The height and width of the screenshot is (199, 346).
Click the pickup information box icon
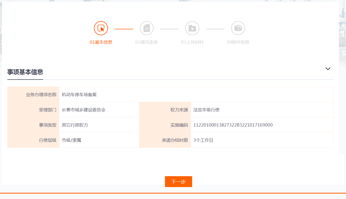pos(238,28)
